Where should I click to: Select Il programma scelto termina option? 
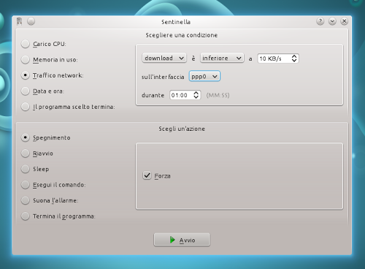26,107
